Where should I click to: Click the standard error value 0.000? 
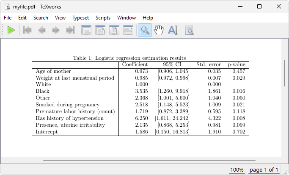pos(215,84)
